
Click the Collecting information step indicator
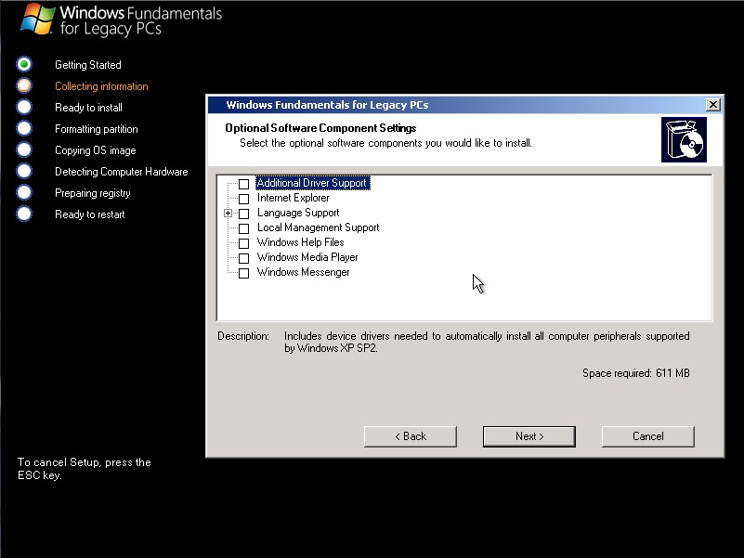click(x=23, y=86)
